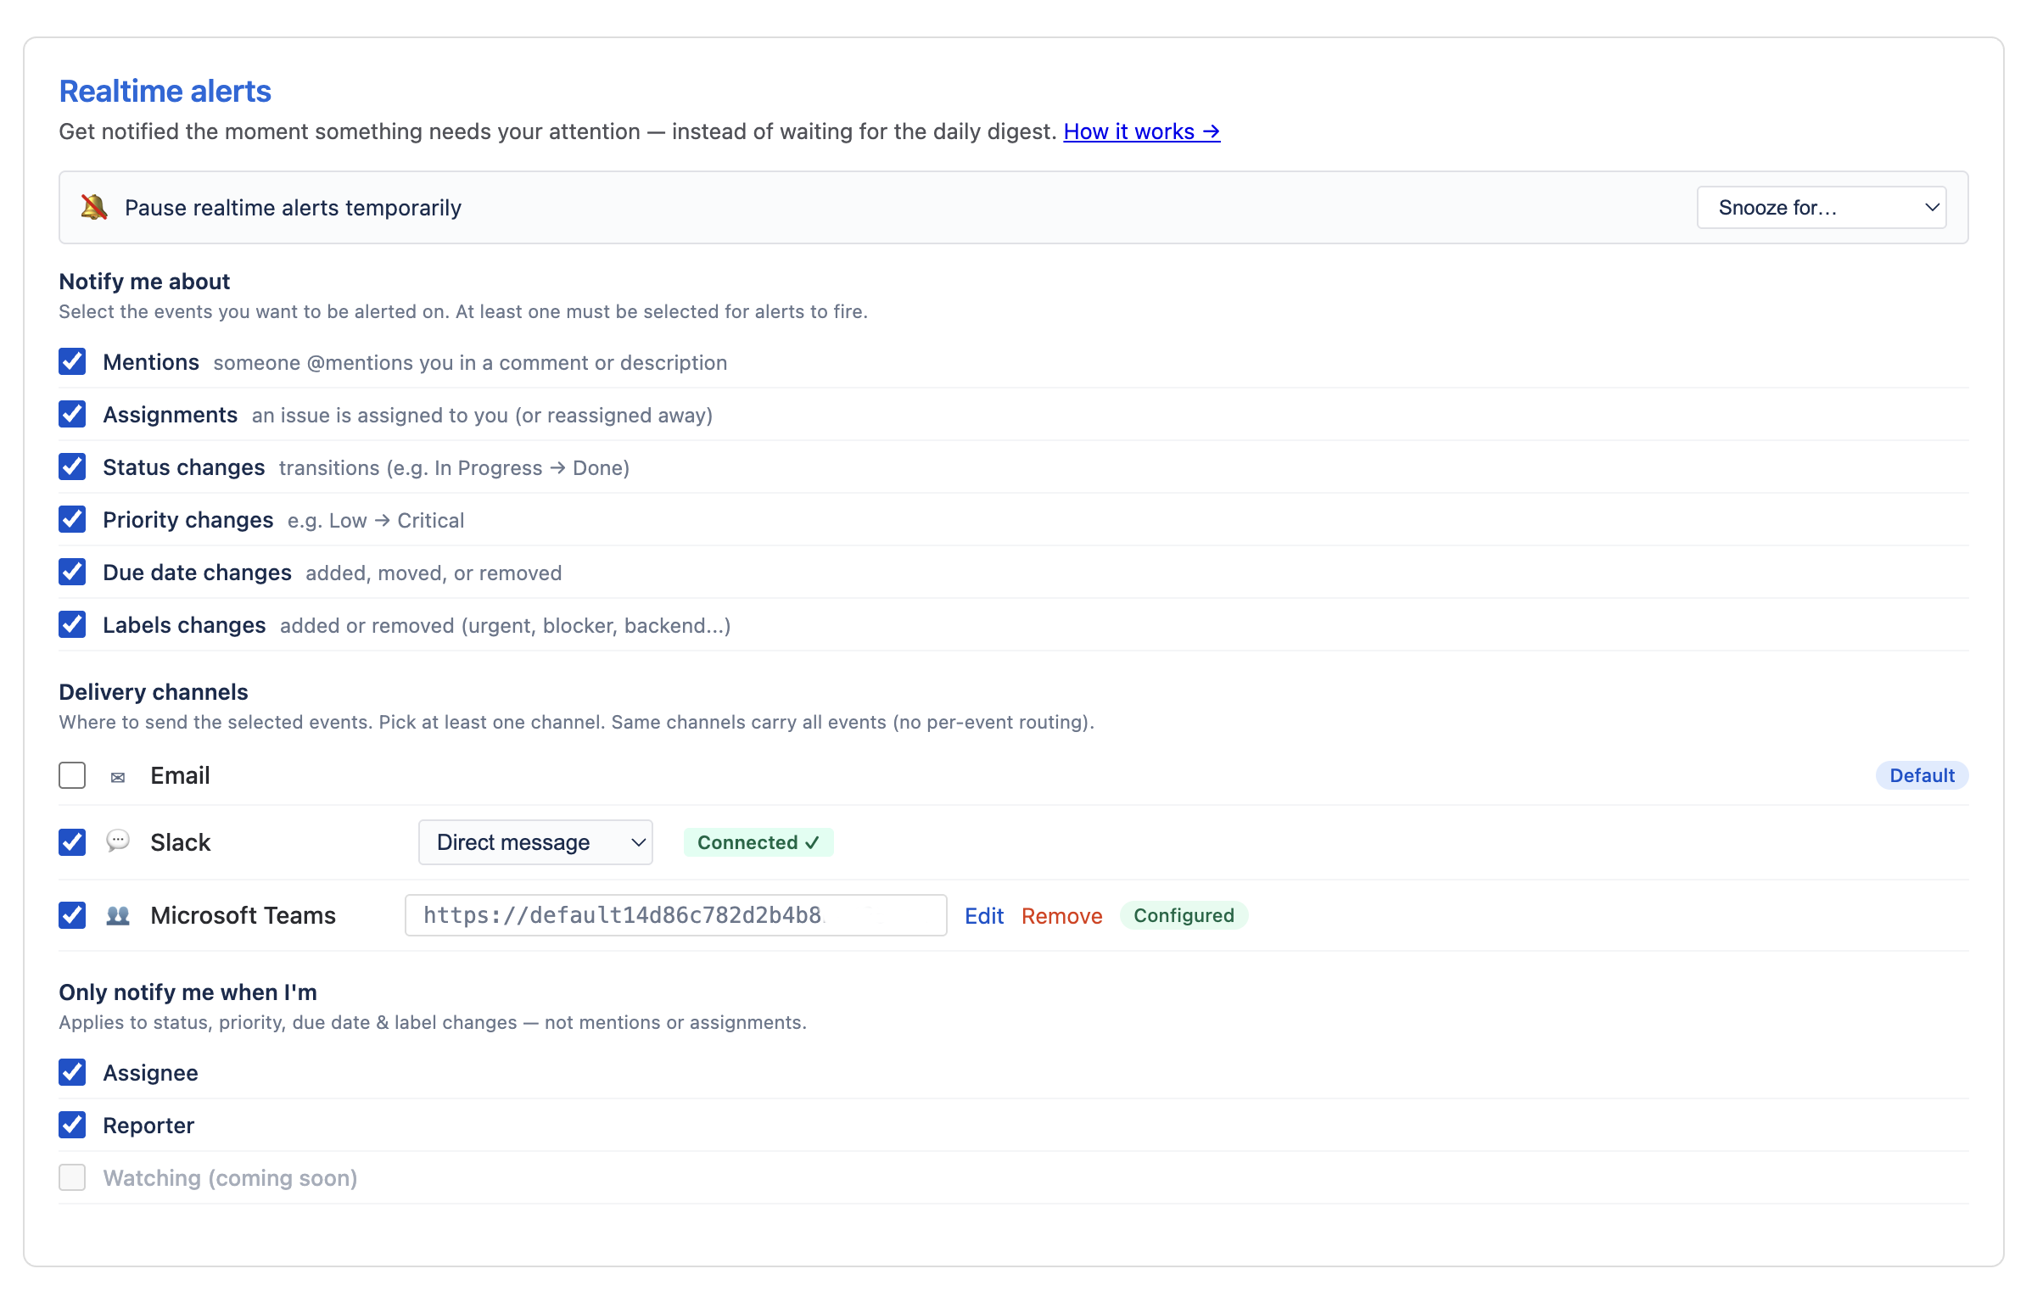Click the Assignments label text
Viewport: 2026px width, 1291px height.
[x=170, y=415]
